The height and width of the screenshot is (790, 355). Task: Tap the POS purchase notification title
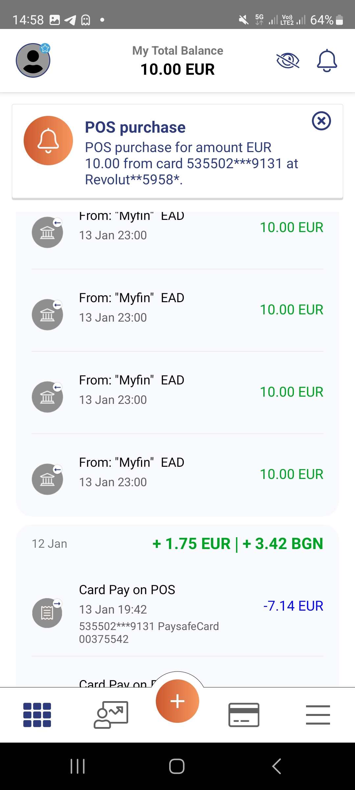[135, 127]
